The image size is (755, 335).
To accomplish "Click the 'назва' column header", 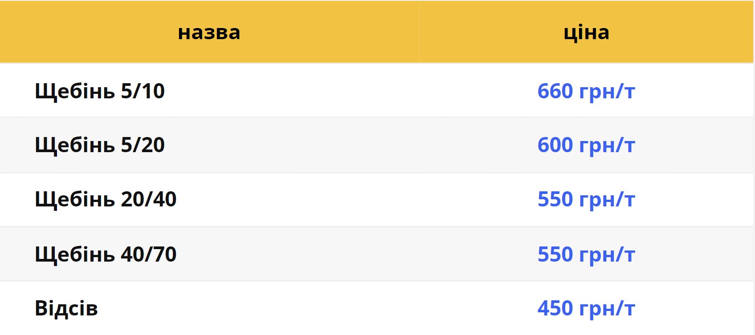I will click(209, 32).
